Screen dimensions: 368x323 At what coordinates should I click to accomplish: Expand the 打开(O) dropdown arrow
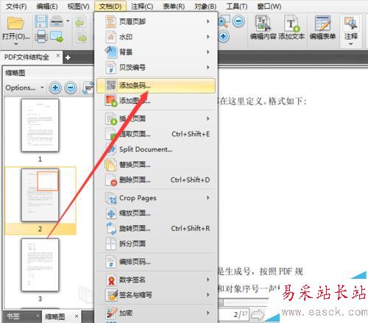pos(16,44)
